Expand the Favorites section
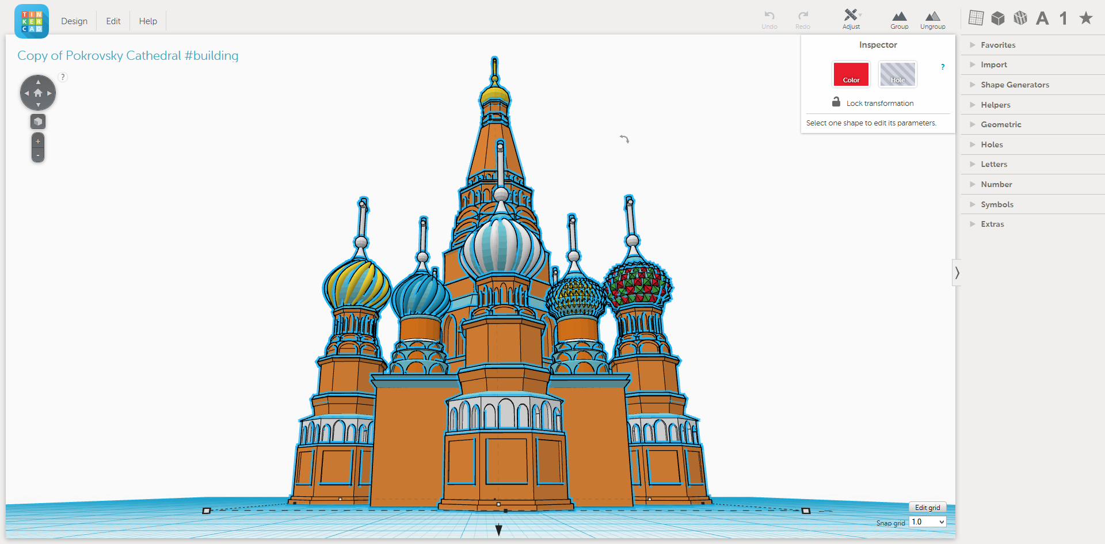 [x=1032, y=45]
